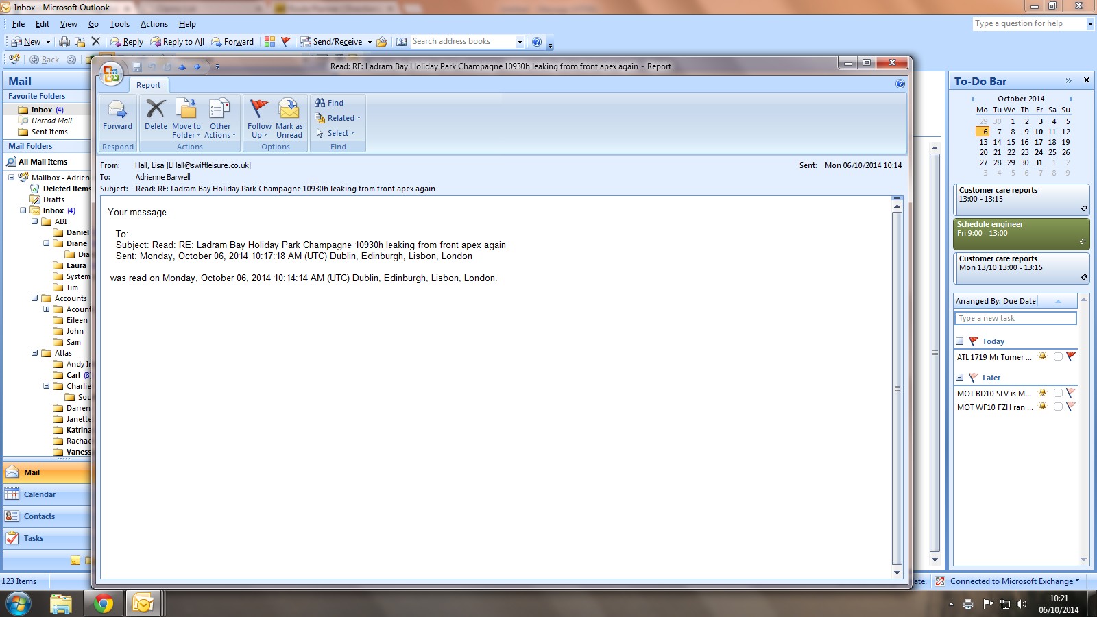Collapse the ABI folder in the tree
Image resolution: width=1097 pixels, height=617 pixels.
35,221
